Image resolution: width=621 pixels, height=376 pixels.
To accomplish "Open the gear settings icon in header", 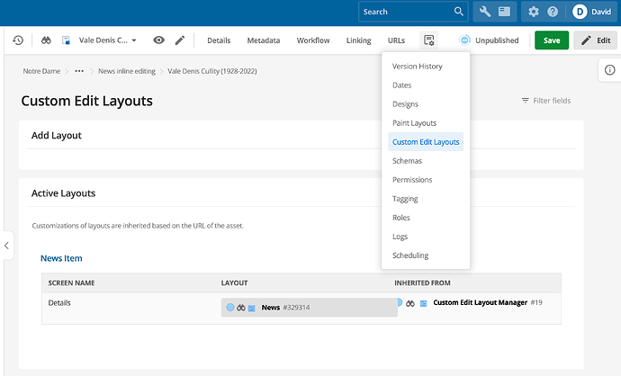I will coord(534,12).
